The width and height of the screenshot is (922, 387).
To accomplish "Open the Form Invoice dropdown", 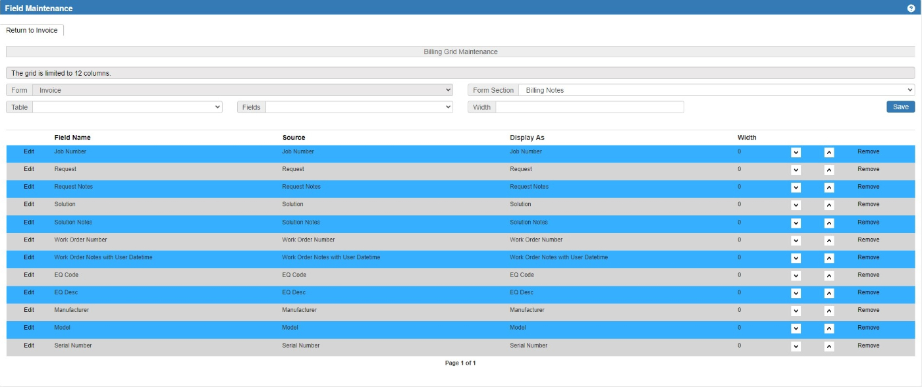I will point(242,90).
